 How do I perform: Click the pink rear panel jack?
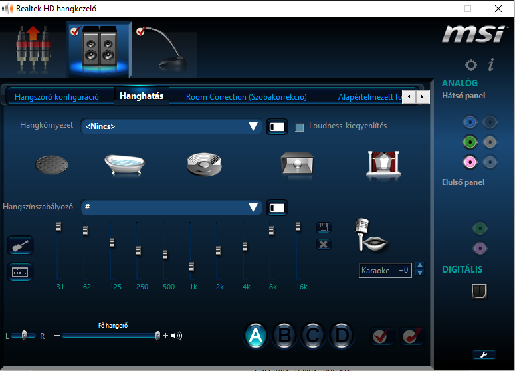[x=470, y=162]
